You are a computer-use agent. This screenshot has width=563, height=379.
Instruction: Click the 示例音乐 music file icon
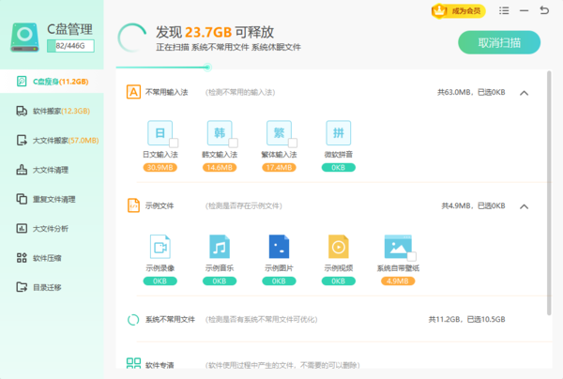tap(219, 246)
